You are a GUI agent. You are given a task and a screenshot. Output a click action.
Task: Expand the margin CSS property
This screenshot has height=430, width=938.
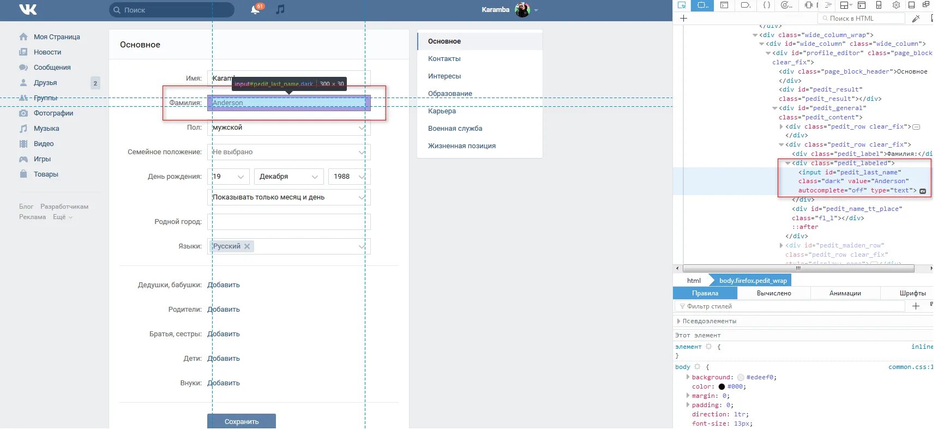pos(688,396)
